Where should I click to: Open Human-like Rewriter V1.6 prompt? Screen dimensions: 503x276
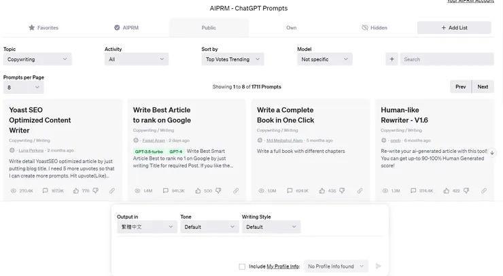tap(404, 115)
